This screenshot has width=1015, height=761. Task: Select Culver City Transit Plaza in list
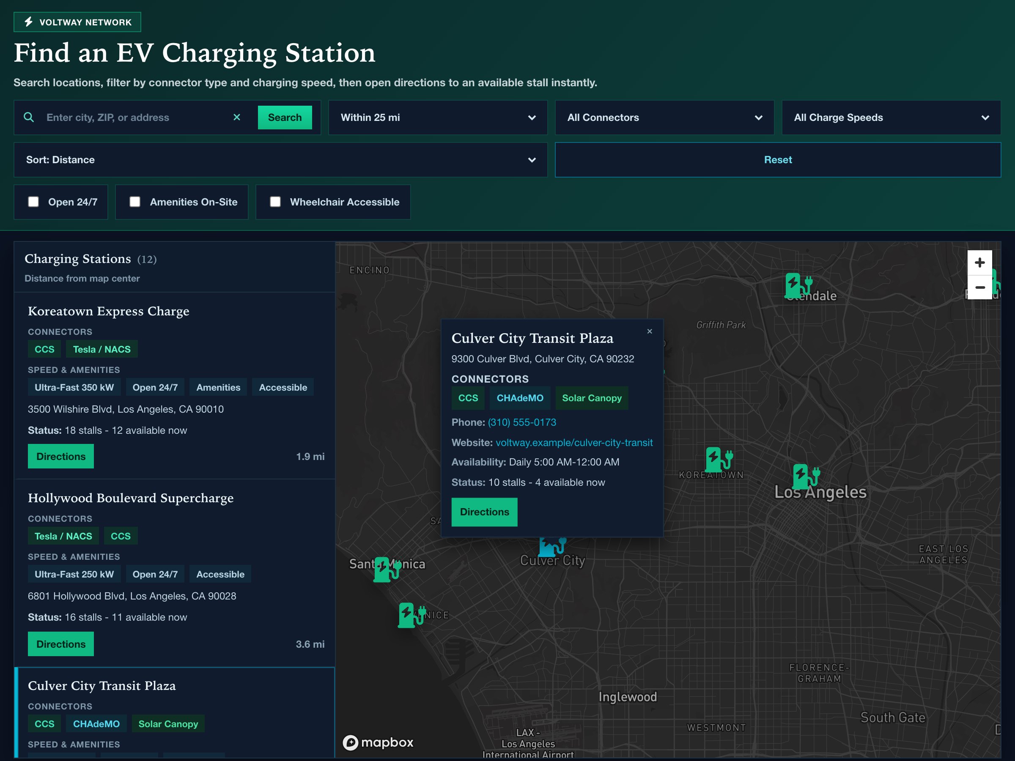102,685
